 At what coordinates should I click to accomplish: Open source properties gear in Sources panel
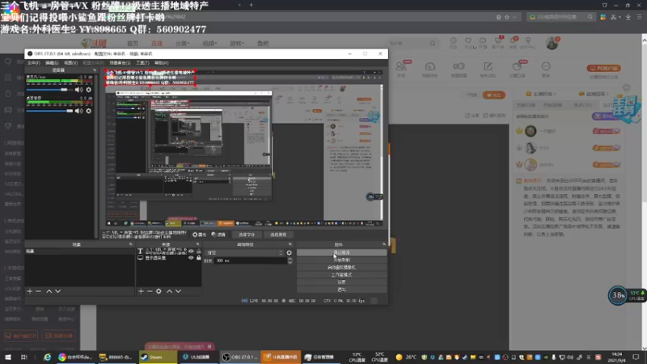(x=159, y=291)
